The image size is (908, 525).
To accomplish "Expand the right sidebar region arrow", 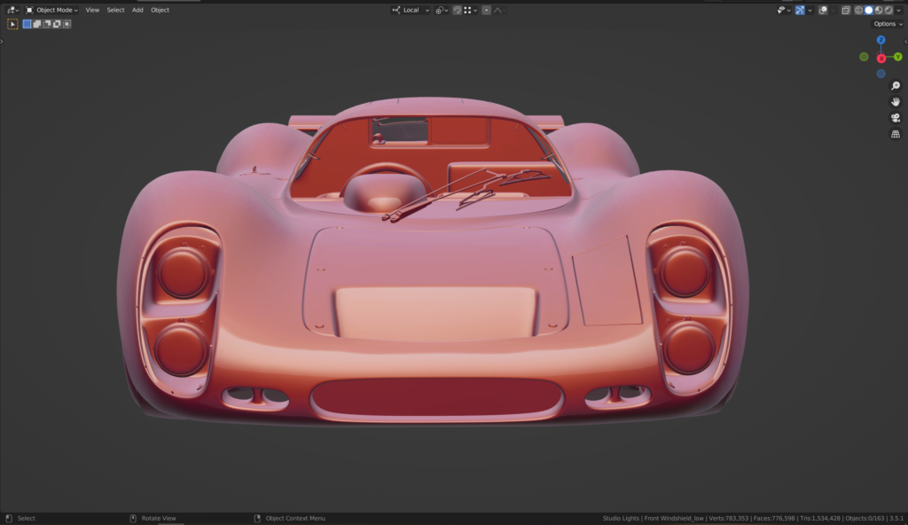I will 905,41.
